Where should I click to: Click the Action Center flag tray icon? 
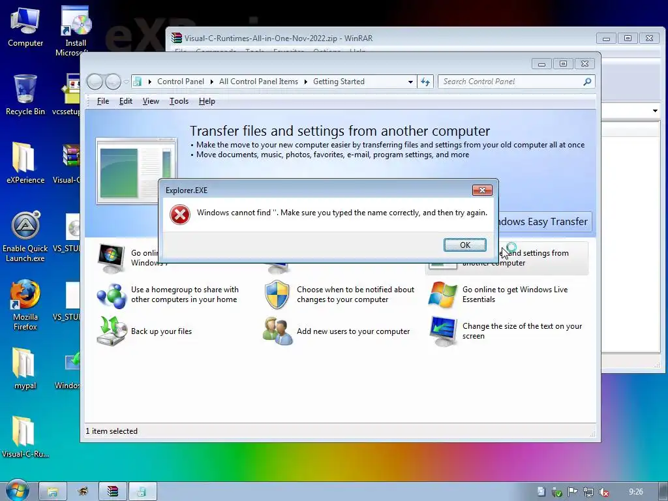572,492
